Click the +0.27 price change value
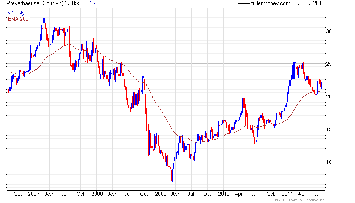355x203 pixels. tap(89, 3)
